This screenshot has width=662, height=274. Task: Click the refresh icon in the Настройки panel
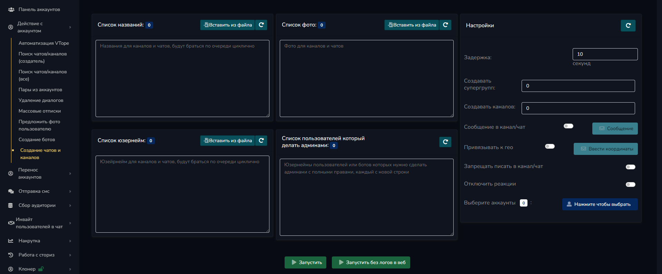[628, 25]
